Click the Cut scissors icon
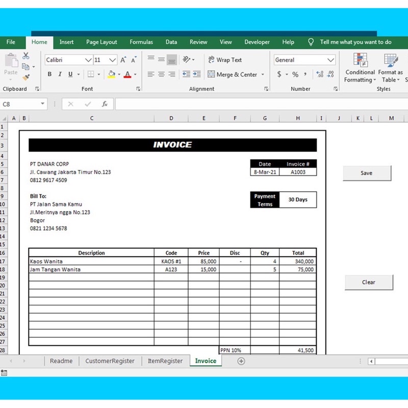408x408 pixels. click(x=26, y=56)
